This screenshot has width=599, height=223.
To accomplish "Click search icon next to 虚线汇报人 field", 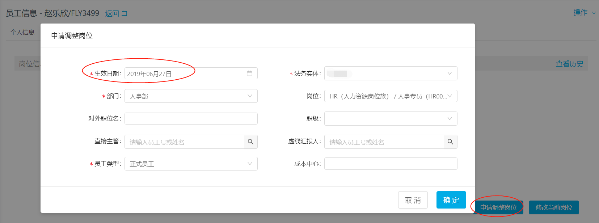I will pos(450,142).
